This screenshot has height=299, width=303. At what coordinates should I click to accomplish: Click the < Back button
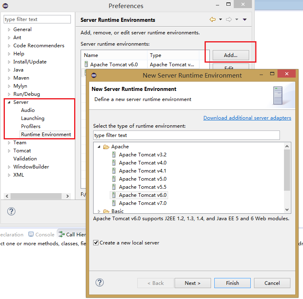156,283
